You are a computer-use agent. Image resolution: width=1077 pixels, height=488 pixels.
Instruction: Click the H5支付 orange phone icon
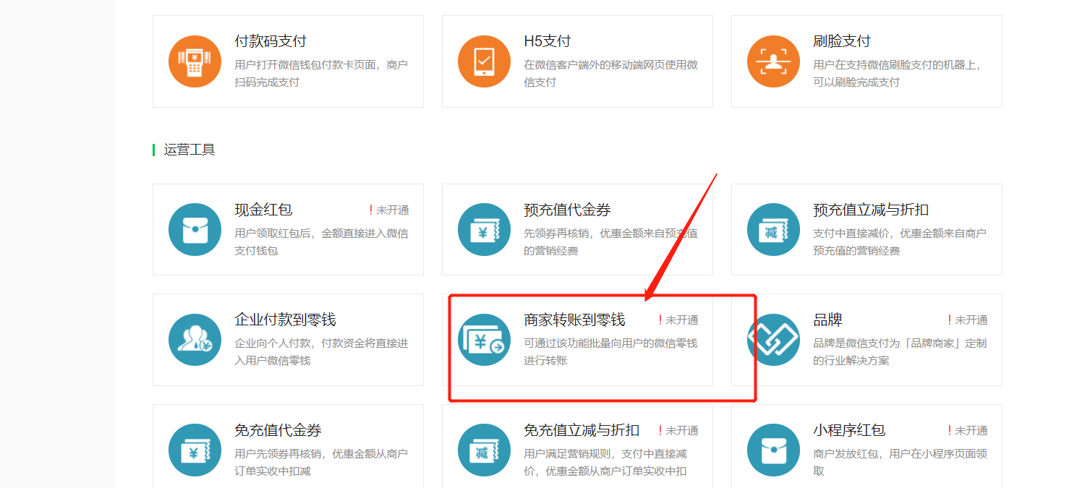tap(485, 61)
